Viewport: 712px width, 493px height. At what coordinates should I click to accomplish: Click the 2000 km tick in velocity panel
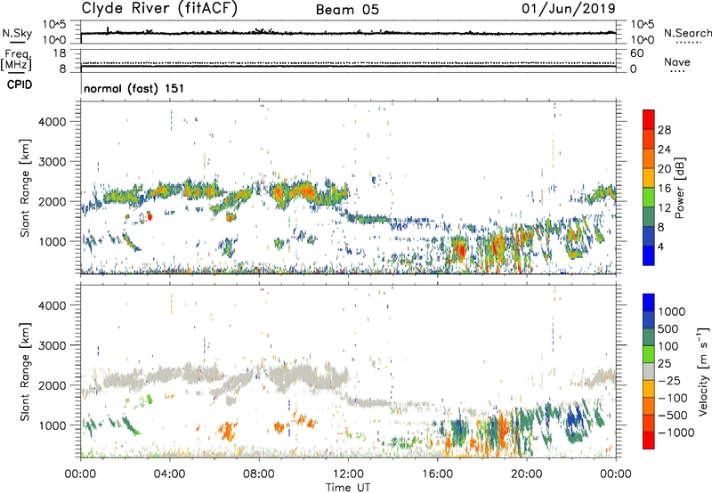point(52,385)
